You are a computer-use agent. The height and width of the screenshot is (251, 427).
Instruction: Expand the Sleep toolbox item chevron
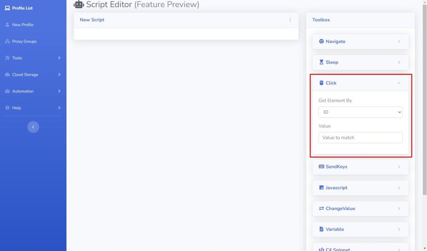(x=399, y=62)
